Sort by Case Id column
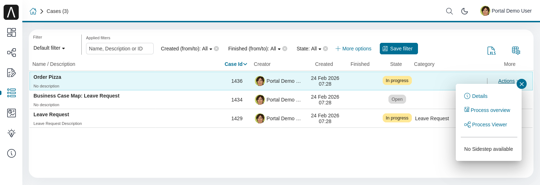The width and height of the screenshot is (540, 185). [x=236, y=64]
